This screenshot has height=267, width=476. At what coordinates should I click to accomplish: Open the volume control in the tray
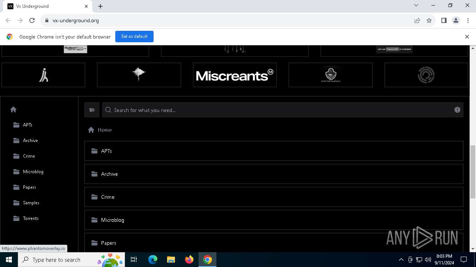coord(428,260)
